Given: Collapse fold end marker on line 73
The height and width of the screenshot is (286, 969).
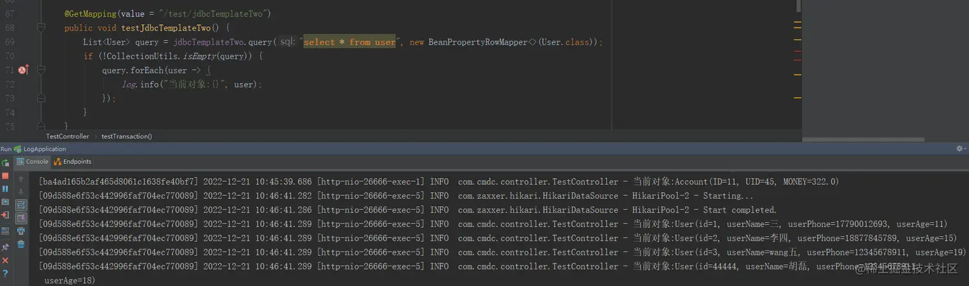Looking at the screenshot, I should click(x=40, y=98).
